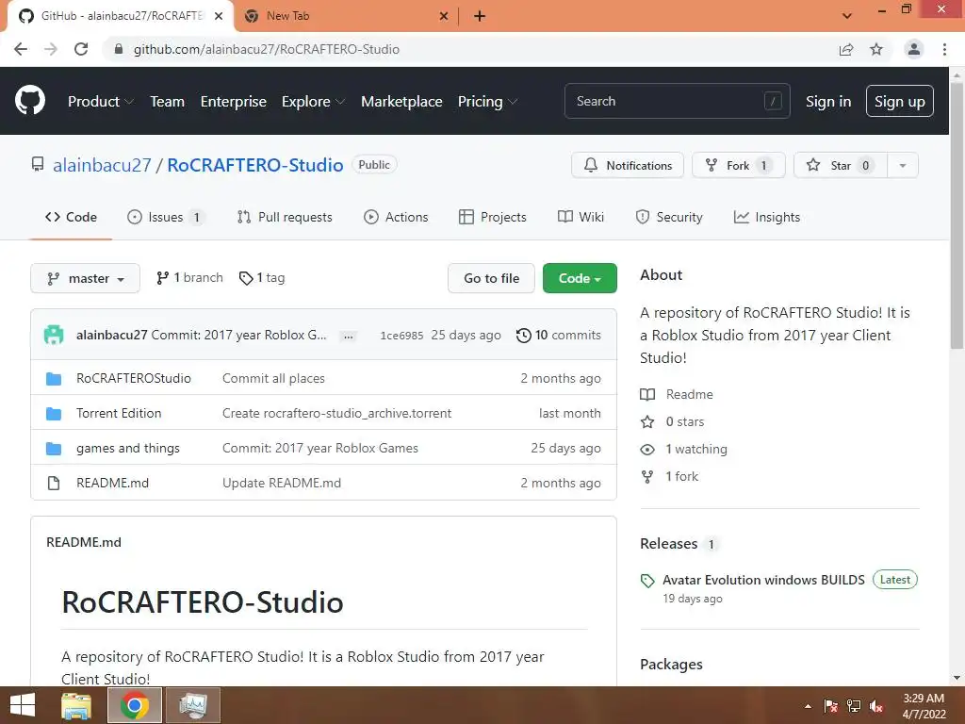Reload the page with refresh icon

pyautogui.click(x=81, y=49)
